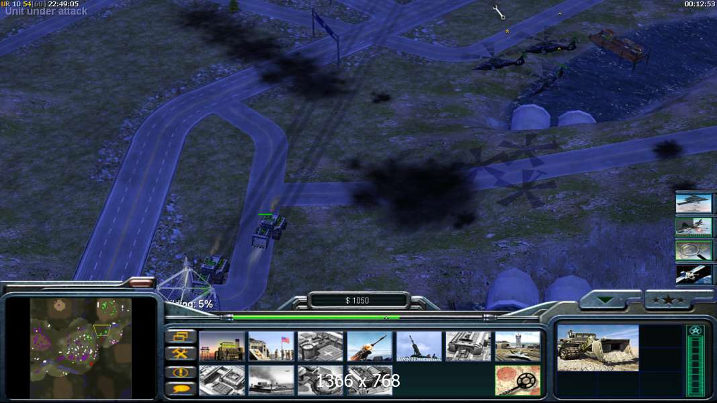Click the $ 1050 cash display
This screenshot has width=717, height=403.
[357, 300]
